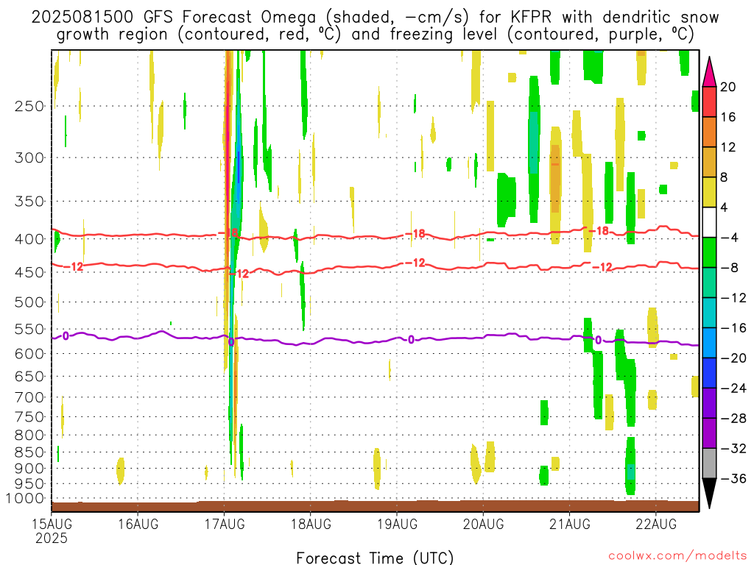This screenshot has width=754, height=565.
Task: Click the colorbar tick label -28
Action: tap(734, 419)
